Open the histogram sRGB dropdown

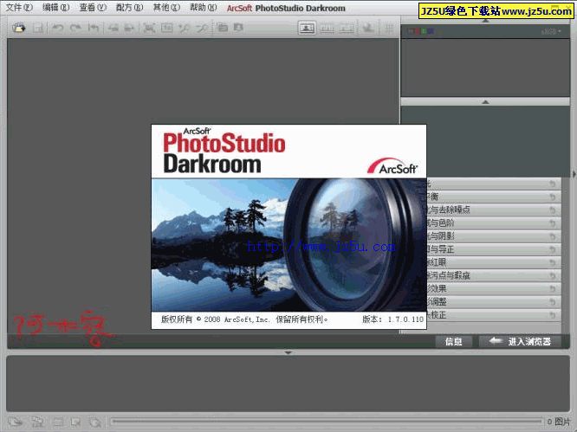point(551,32)
